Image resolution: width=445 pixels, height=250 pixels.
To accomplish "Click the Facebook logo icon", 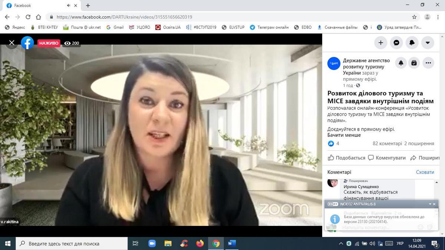I will (x=27, y=43).
